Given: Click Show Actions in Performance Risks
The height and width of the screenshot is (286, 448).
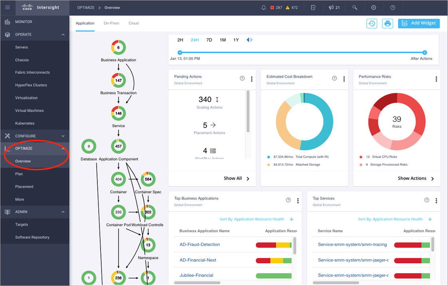Looking at the screenshot, I should 416,179.
